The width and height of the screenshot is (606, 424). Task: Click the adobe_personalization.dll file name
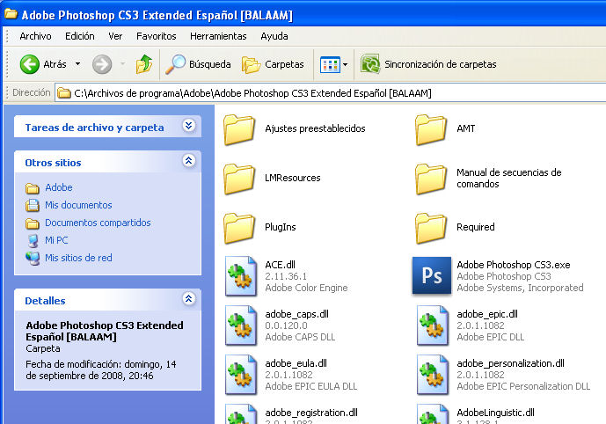point(510,363)
